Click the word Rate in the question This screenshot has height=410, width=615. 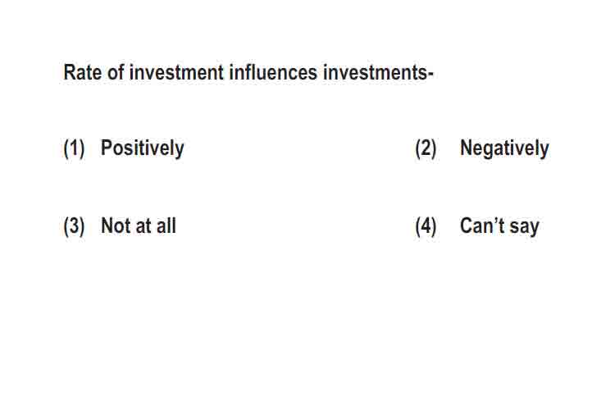pos(82,73)
